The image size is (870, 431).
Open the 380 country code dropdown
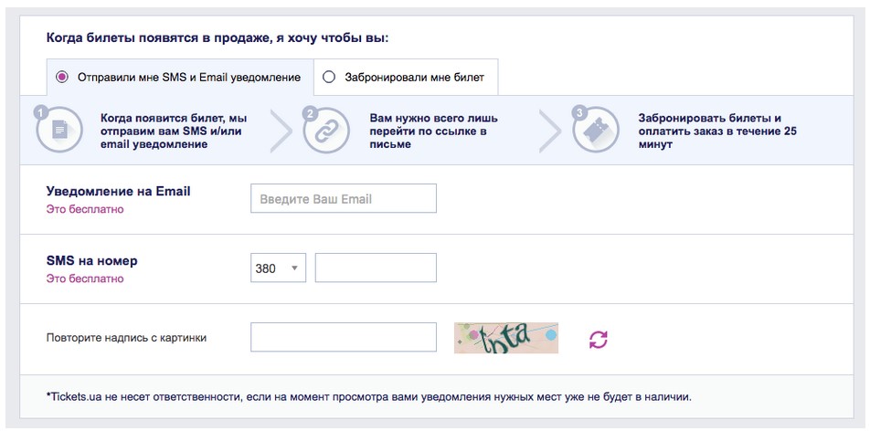278,268
